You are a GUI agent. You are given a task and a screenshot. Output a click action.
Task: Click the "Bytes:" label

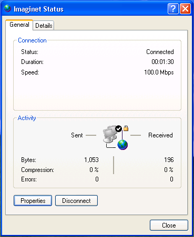[x=28, y=160]
